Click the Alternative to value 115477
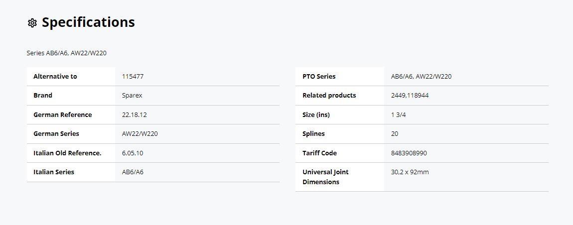The height and width of the screenshot is (225, 573). click(x=133, y=77)
